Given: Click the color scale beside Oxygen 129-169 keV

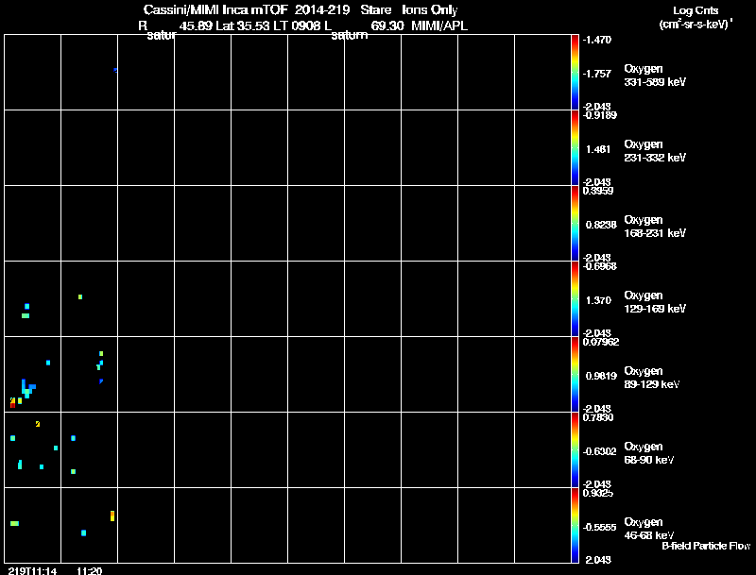Looking at the screenshot, I should (x=575, y=299).
